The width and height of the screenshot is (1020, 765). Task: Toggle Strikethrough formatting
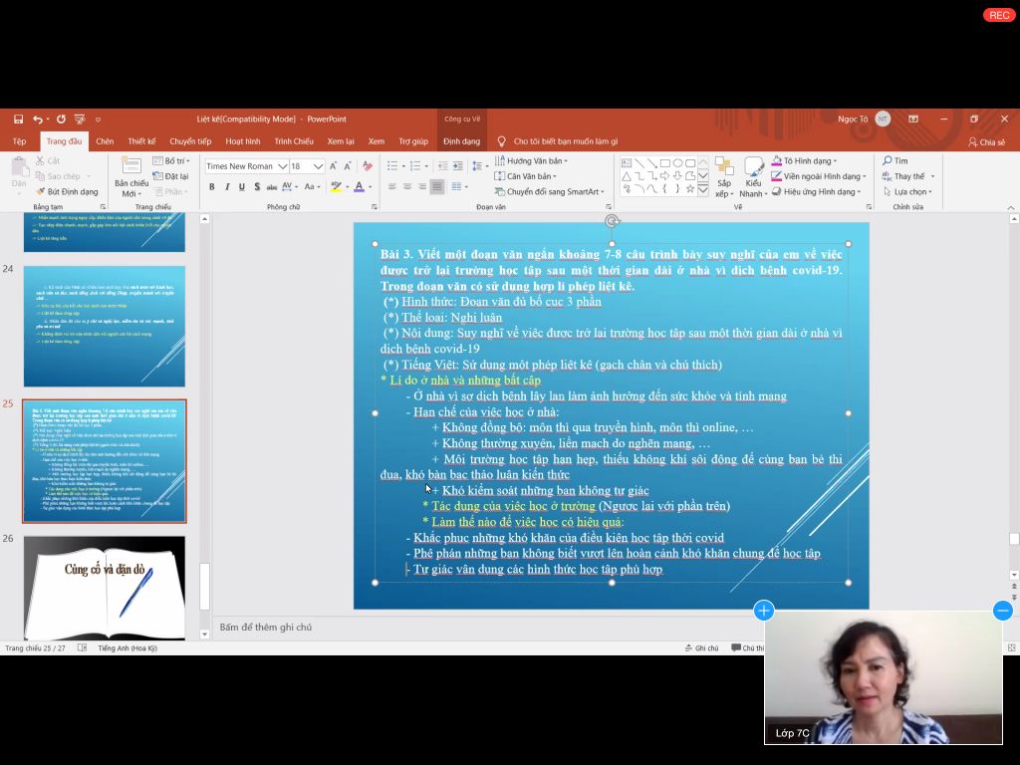[x=272, y=187]
